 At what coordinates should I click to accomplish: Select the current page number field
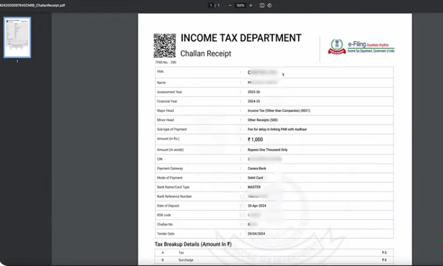point(211,5)
